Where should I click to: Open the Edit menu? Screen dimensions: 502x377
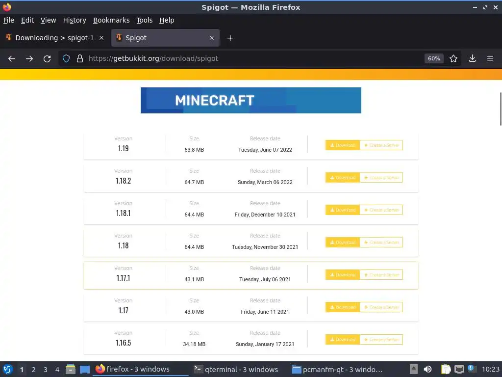coord(27,20)
